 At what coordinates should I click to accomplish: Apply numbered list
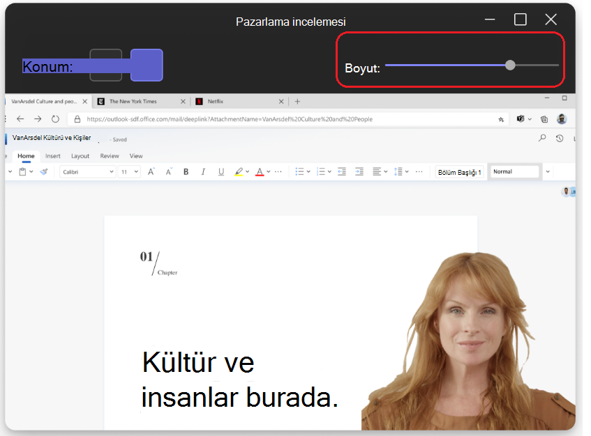click(x=321, y=172)
